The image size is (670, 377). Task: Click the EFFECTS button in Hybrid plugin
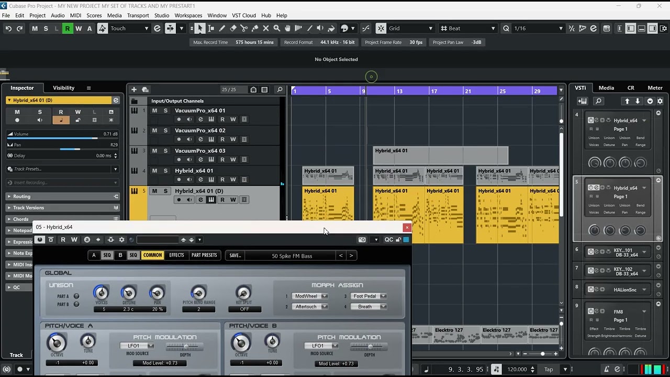pyautogui.click(x=176, y=256)
